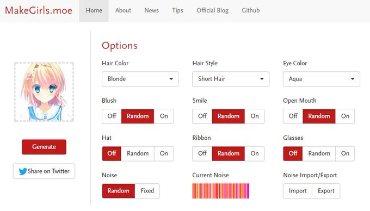The image size is (370, 211).
Task: Turn Smile Off
Action: click(202, 116)
